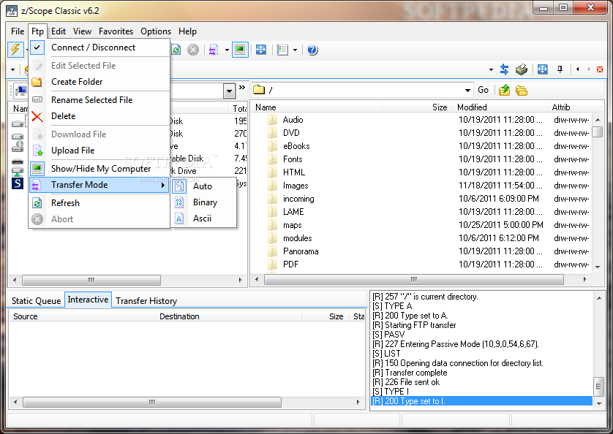Click the local computer icon by the drive combo
613x434 pixels.
click(x=20, y=91)
